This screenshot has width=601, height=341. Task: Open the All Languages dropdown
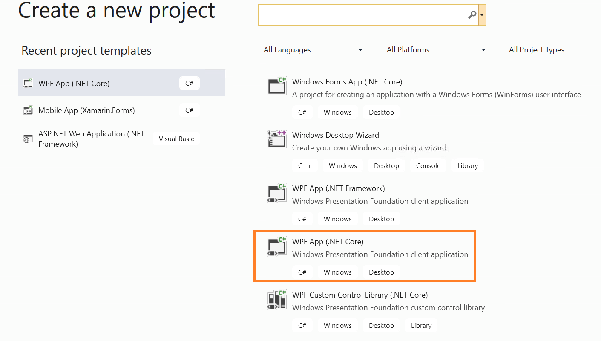313,50
